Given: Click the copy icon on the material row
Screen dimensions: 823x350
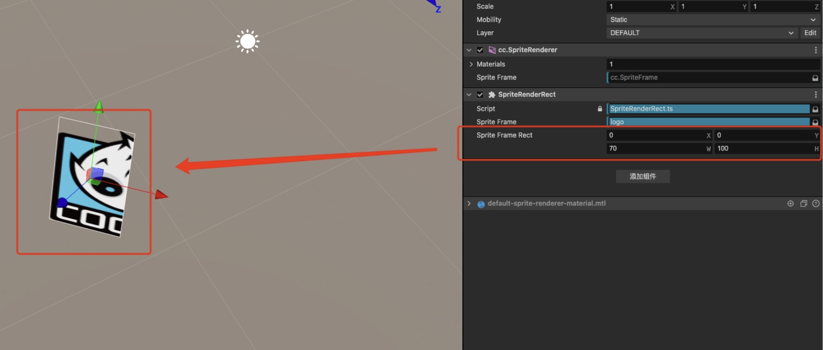Looking at the screenshot, I should click(803, 204).
